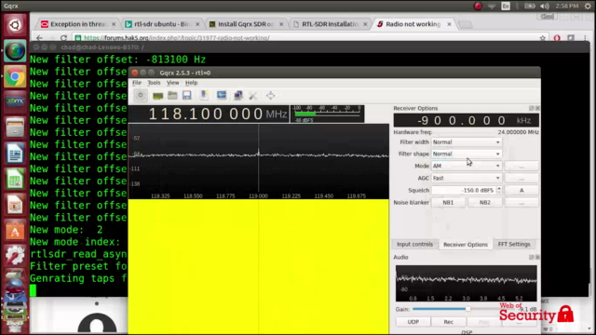
Task: Open XBMC from the launcher
Action: coord(15,101)
